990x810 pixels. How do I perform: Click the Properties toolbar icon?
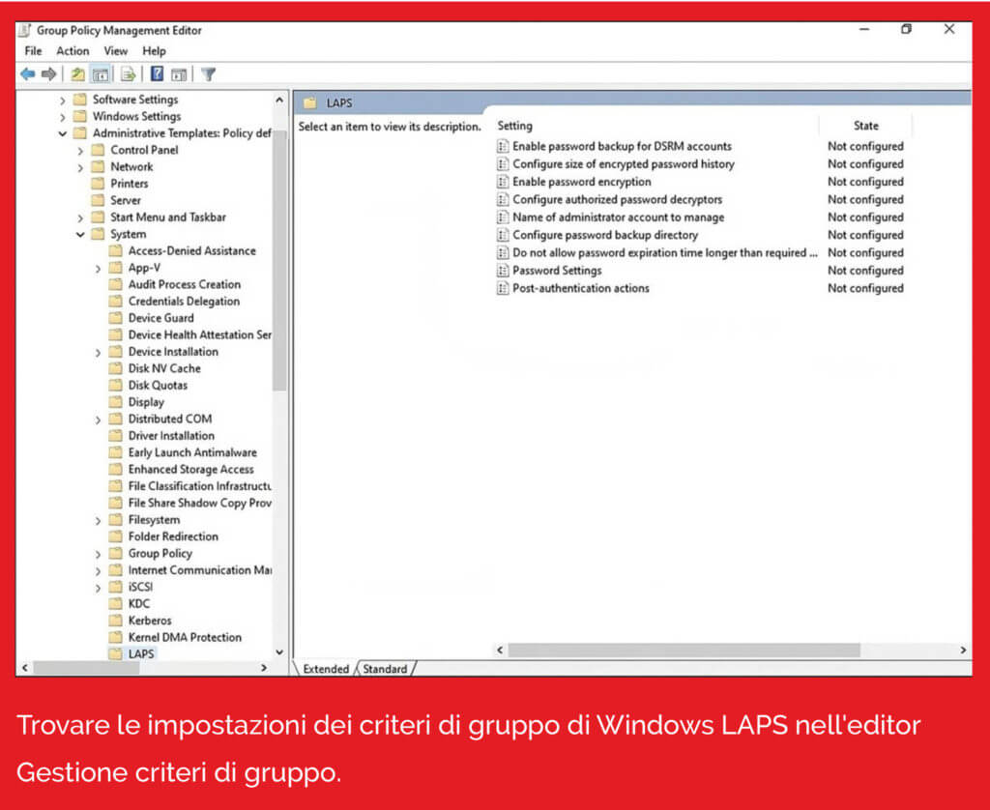(180, 73)
